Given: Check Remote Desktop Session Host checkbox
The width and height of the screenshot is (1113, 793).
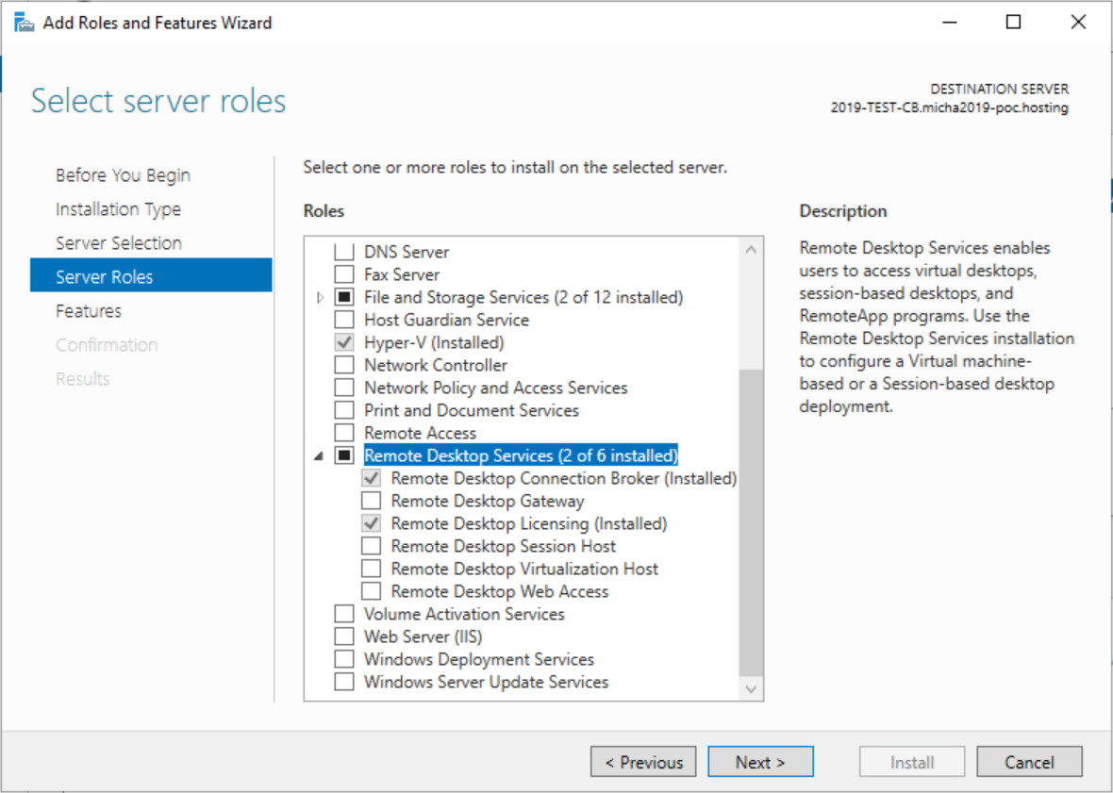Looking at the screenshot, I should pyautogui.click(x=372, y=546).
